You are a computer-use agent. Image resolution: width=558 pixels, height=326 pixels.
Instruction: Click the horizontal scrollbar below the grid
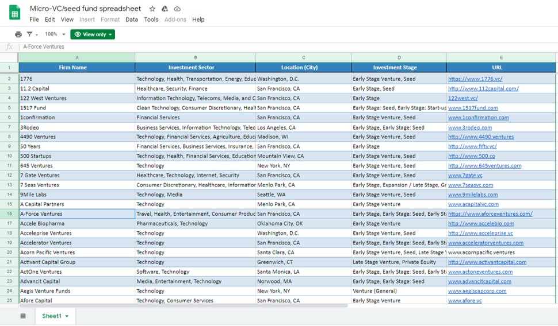point(184,306)
